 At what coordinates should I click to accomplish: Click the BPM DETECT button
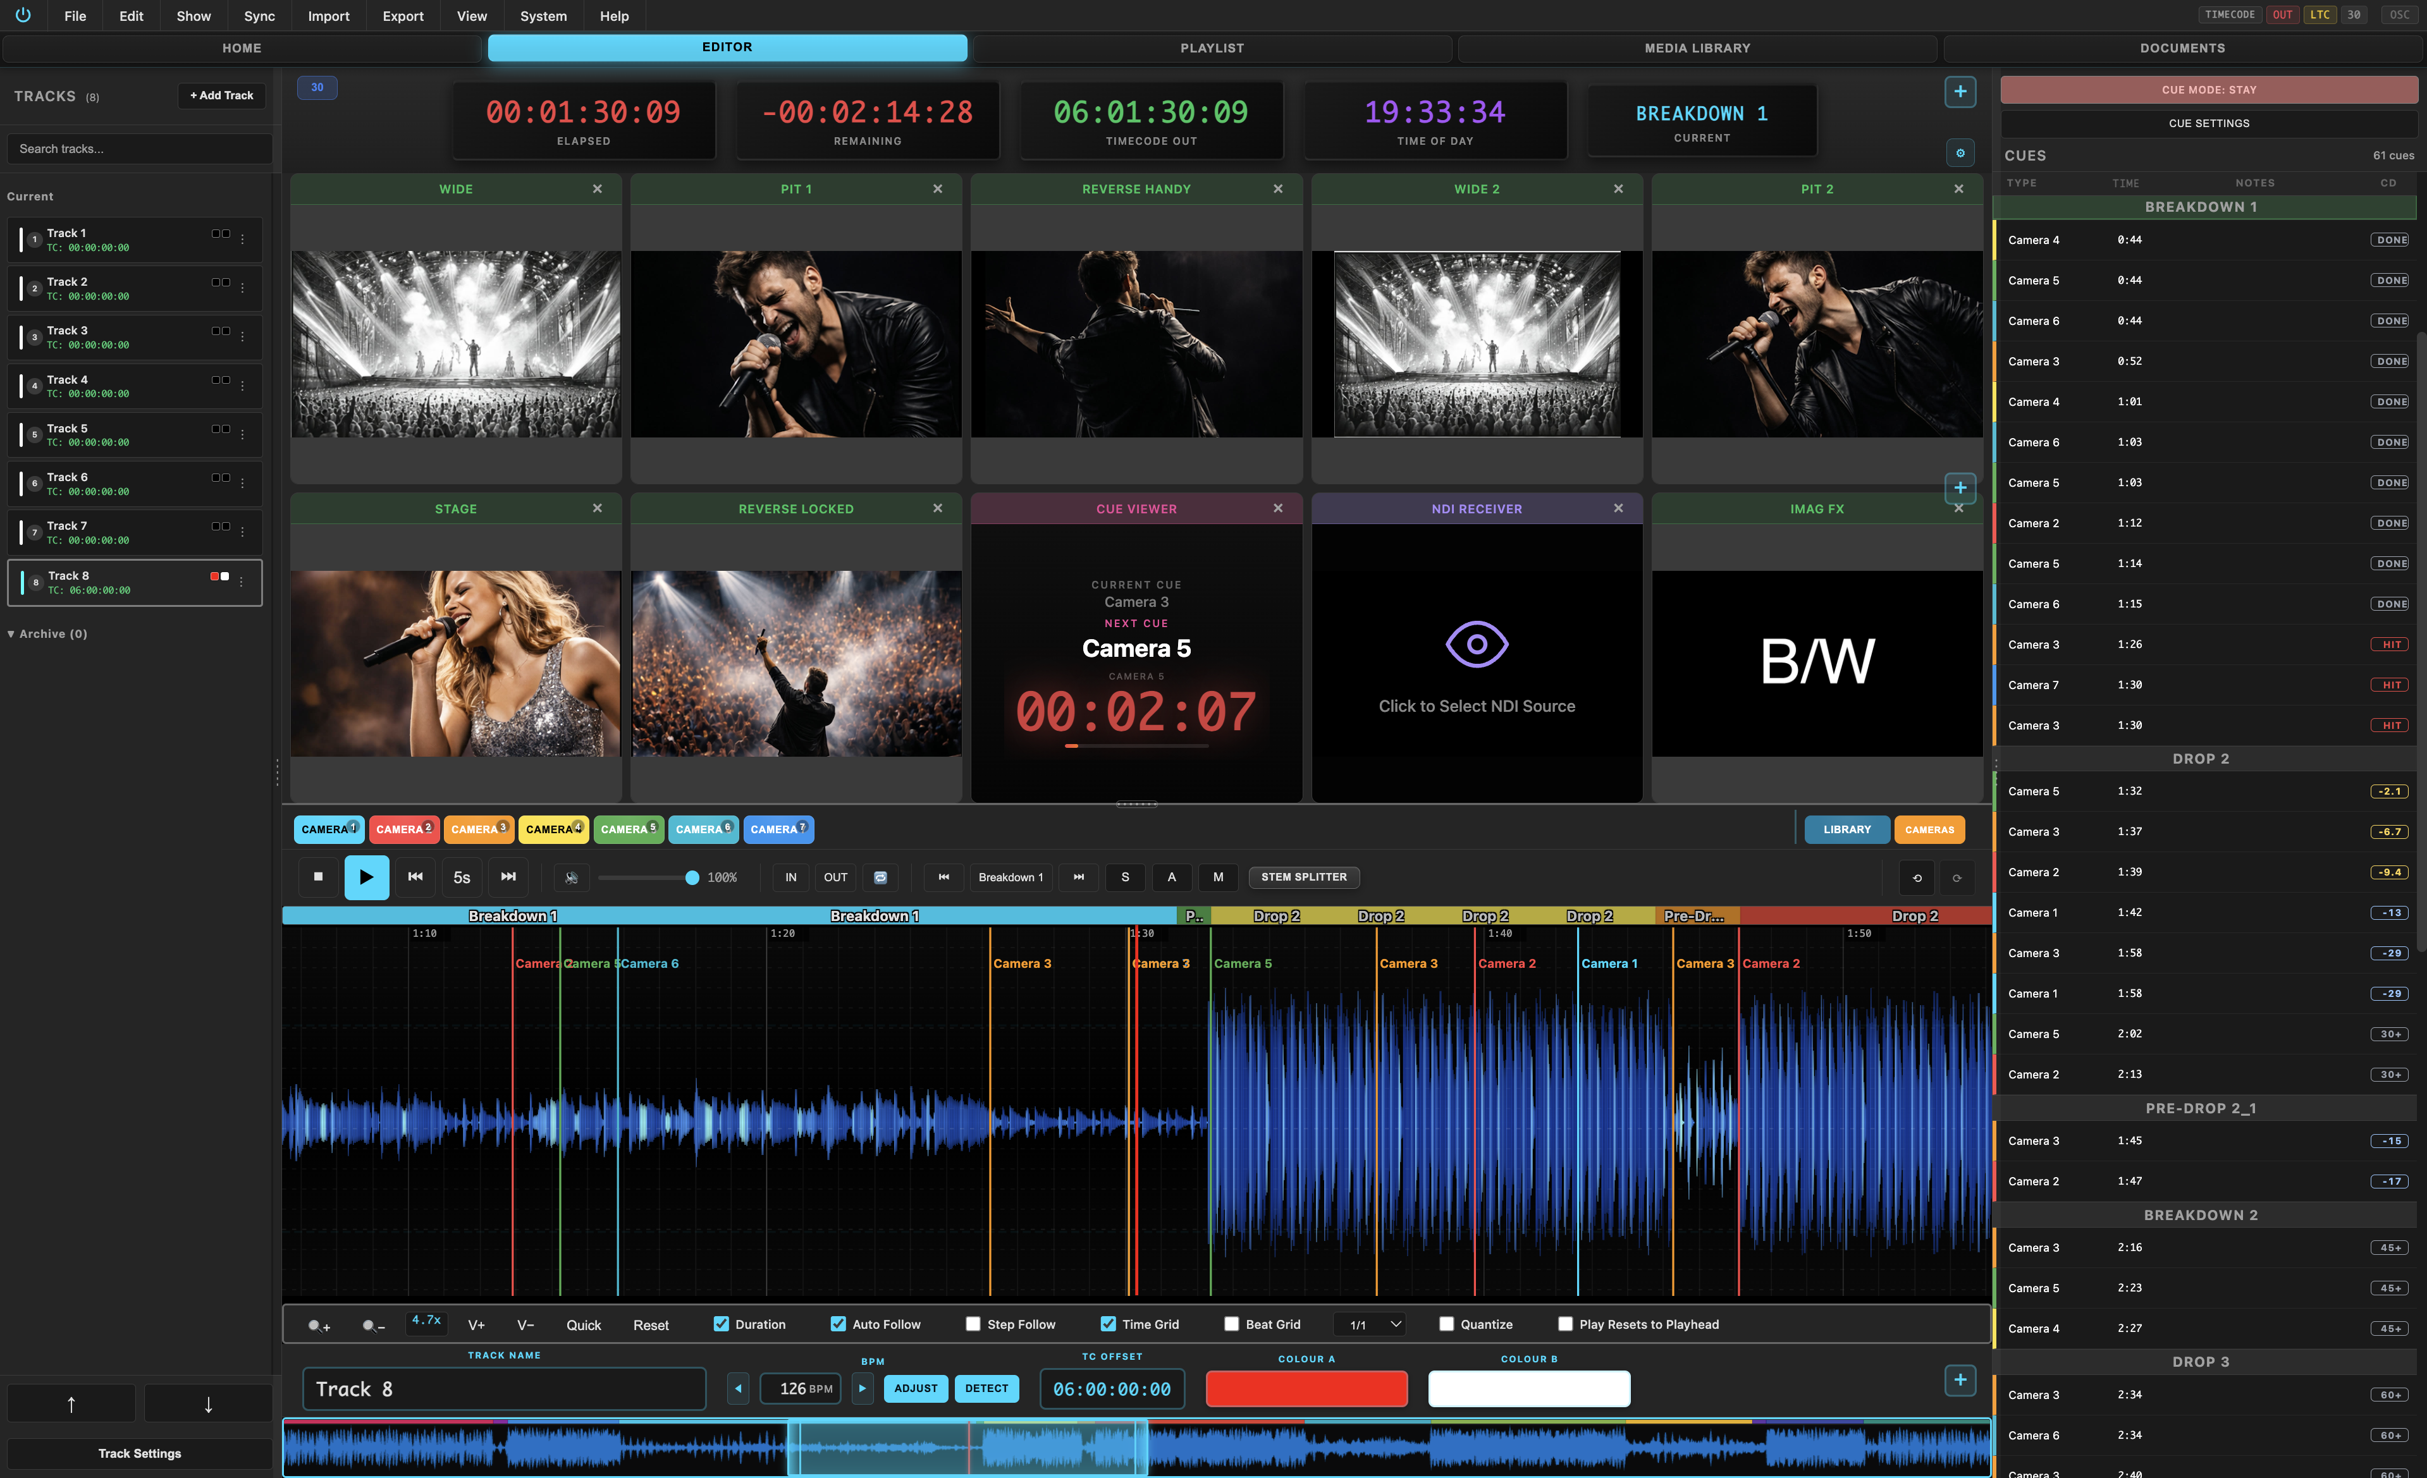click(986, 1388)
